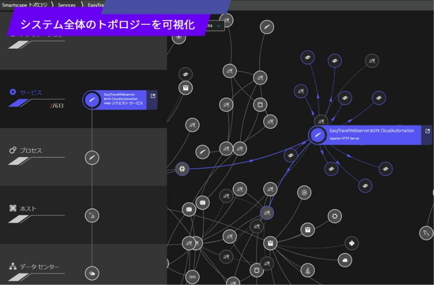Select the host node in the ホスト row

[x=92, y=216]
